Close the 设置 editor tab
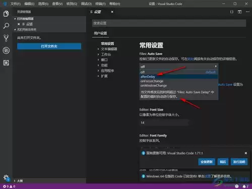 (112, 12)
